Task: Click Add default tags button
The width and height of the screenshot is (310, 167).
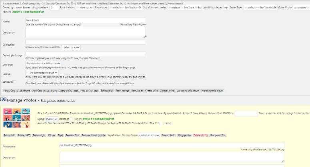Action: click(90, 91)
